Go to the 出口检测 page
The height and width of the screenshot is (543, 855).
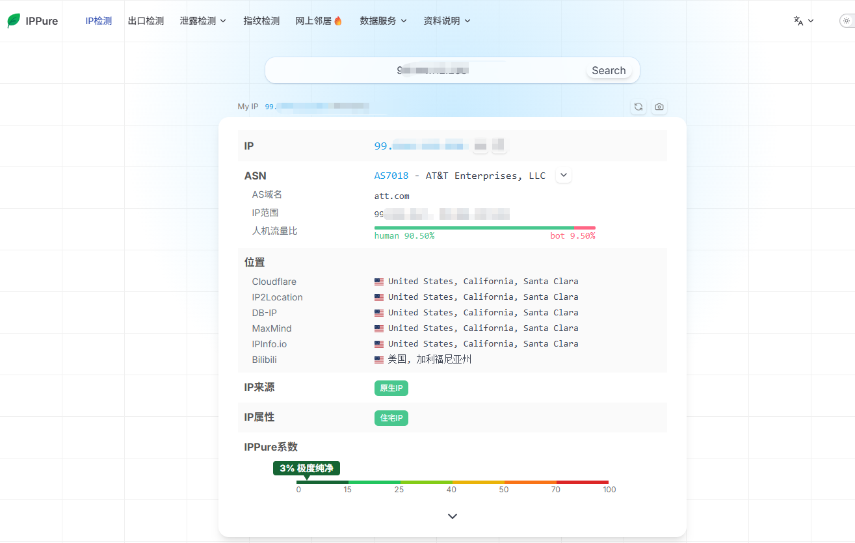(x=146, y=21)
